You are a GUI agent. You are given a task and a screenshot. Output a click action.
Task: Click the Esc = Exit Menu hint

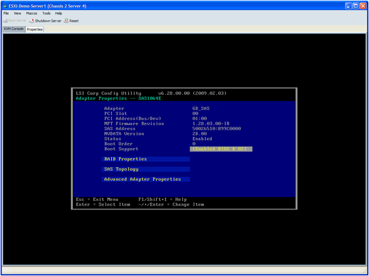coord(97,199)
